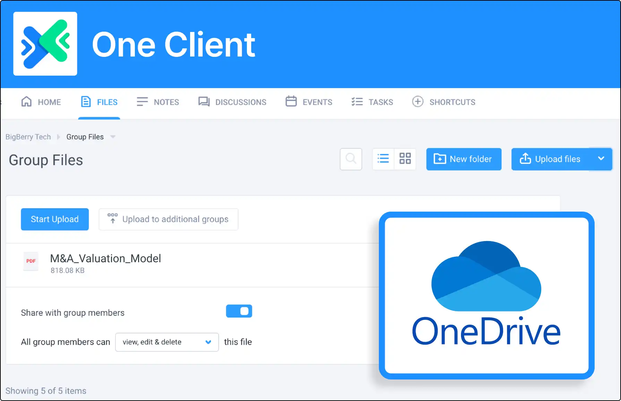Viewport: 621px width, 401px height.
Task: Go to the Discussions tab
Action: [232, 102]
